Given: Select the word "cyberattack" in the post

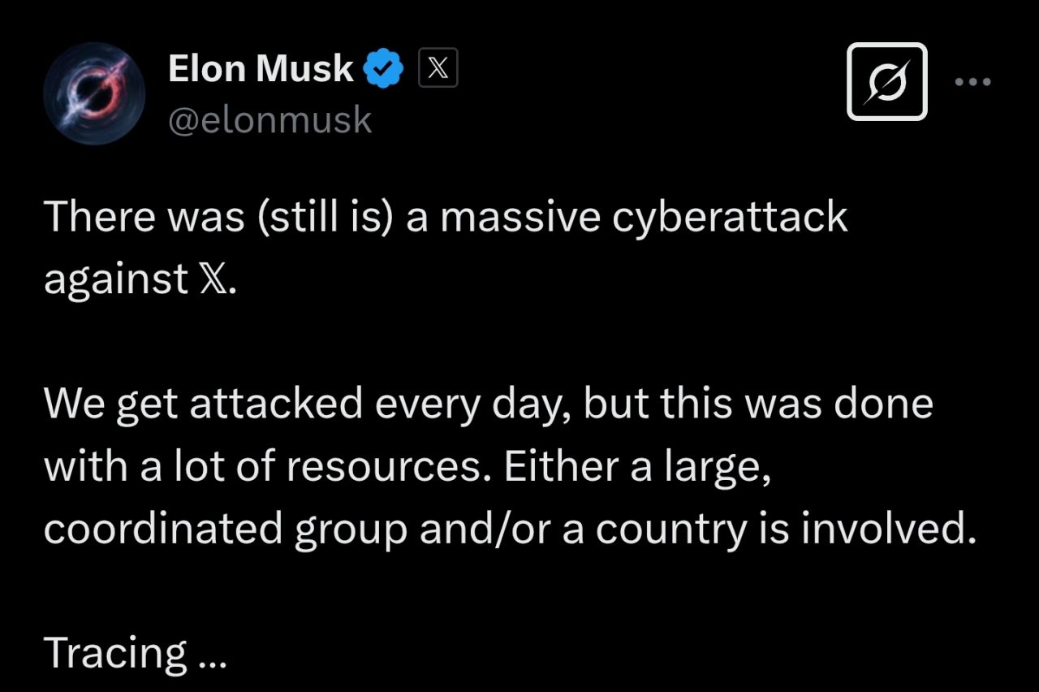Looking at the screenshot, I should 730,218.
